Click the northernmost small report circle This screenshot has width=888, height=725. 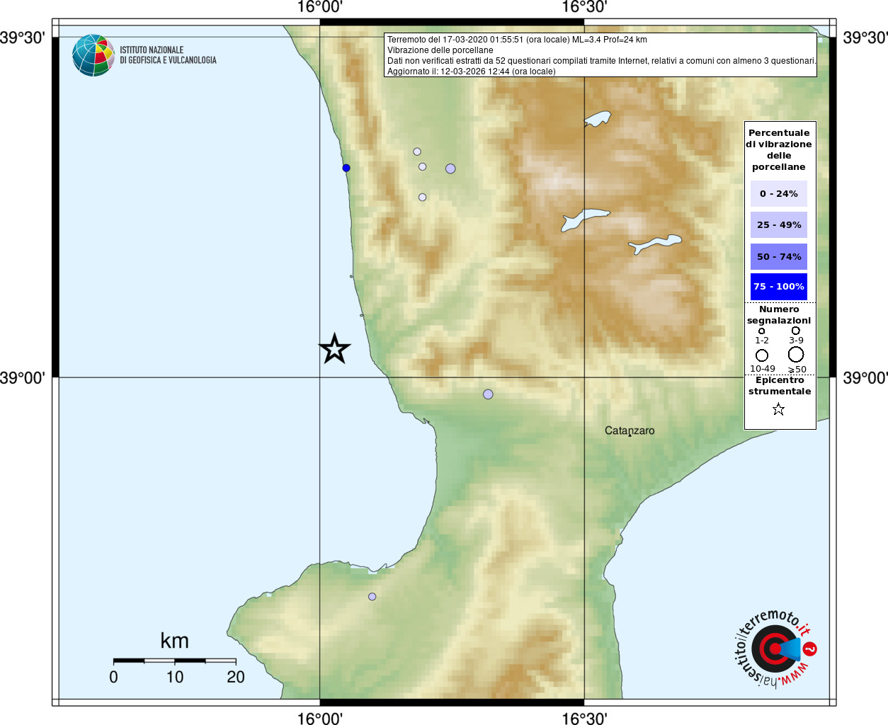tap(417, 152)
